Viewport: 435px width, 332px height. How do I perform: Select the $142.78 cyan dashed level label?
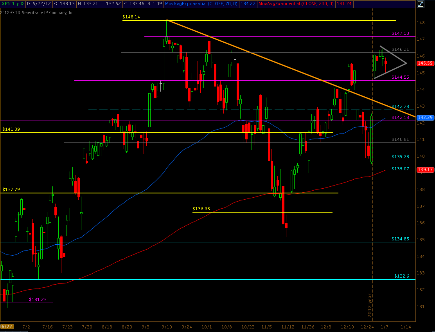(400, 106)
